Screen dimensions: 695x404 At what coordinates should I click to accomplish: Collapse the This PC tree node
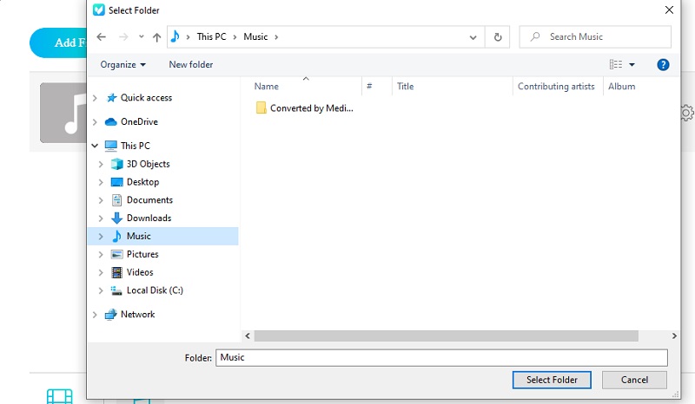click(x=95, y=146)
